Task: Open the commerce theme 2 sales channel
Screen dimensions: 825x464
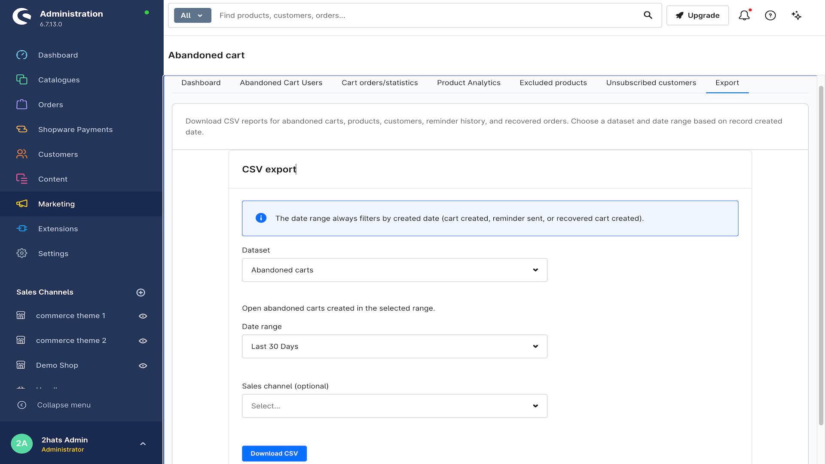Action: (x=71, y=340)
